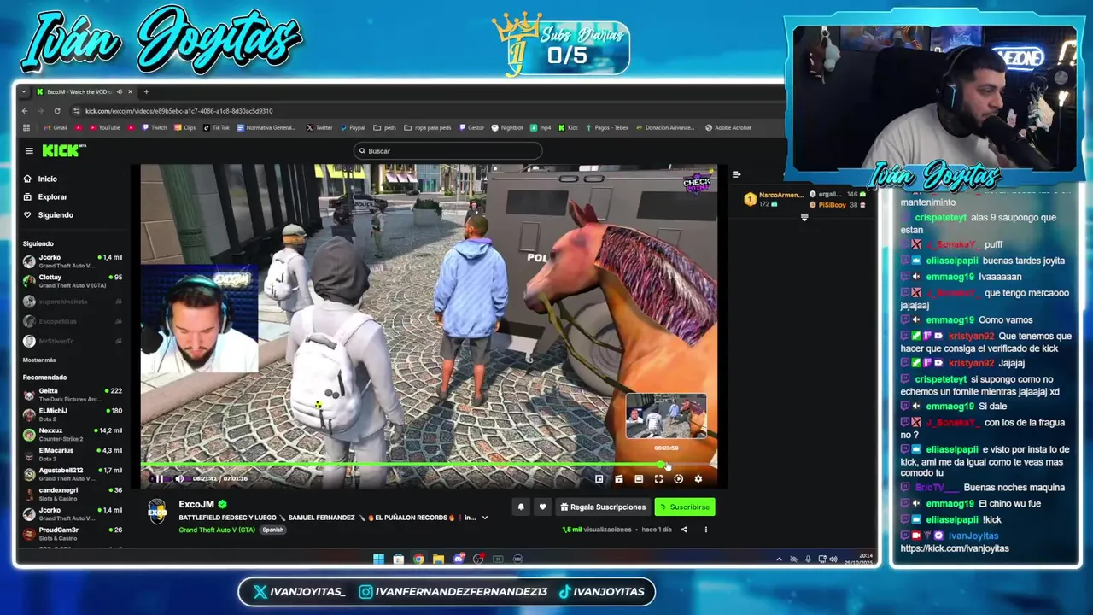Open Agustabell212 recommended channel
Image resolution: width=1093 pixels, height=615 pixels.
tap(73, 474)
